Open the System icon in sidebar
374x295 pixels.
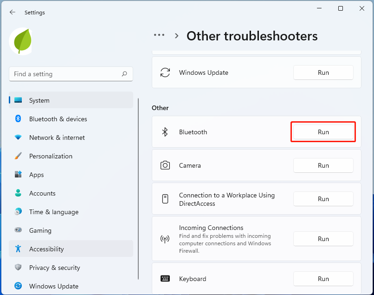[18, 100]
